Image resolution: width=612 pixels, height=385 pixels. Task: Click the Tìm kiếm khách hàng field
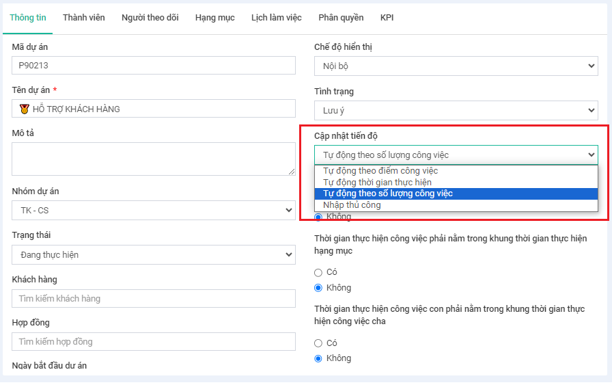pos(154,299)
